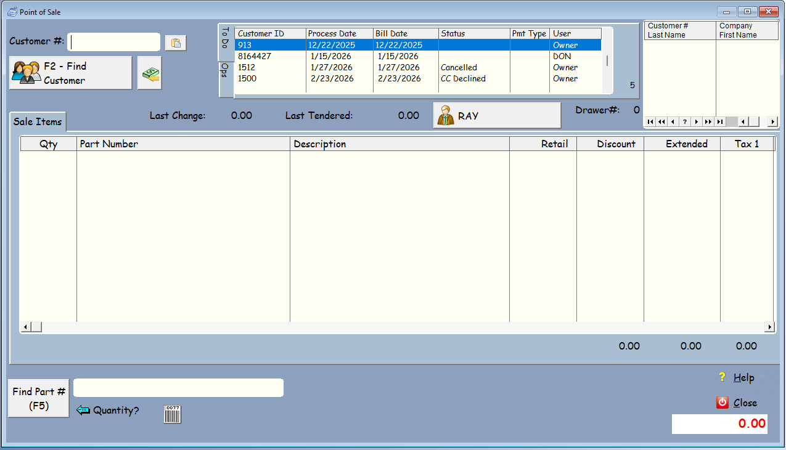Select the Sale Items tab

(38, 121)
